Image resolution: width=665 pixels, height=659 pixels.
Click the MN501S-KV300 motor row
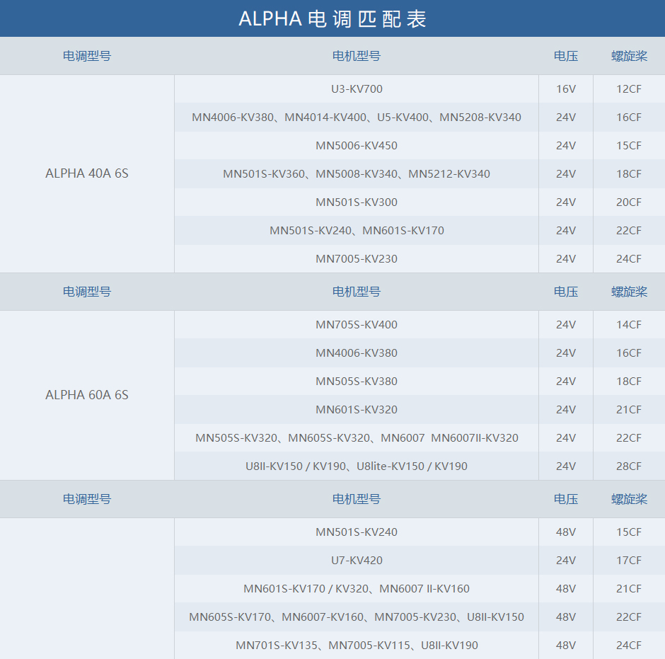pyautogui.click(x=357, y=202)
